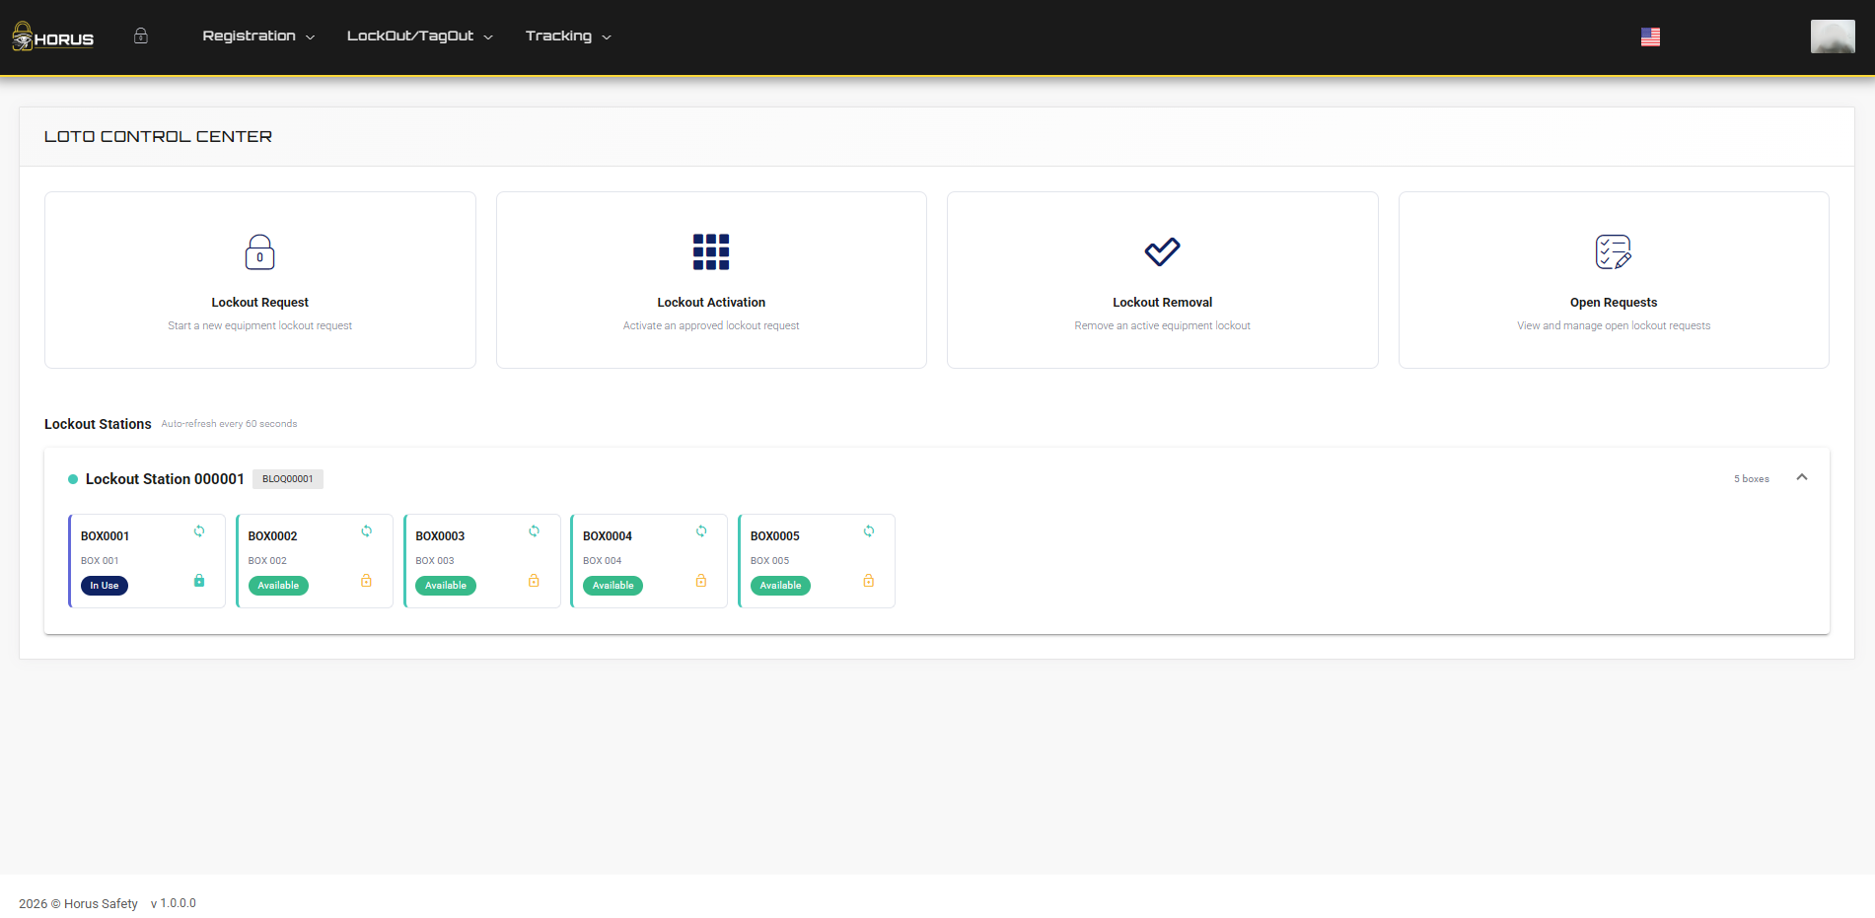Click the padlock icon beside Horus logo
This screenshot has height=918, width=1875.
(141, 35)
